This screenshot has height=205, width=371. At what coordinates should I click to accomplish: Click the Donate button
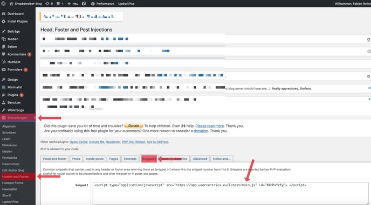point(134,126)
